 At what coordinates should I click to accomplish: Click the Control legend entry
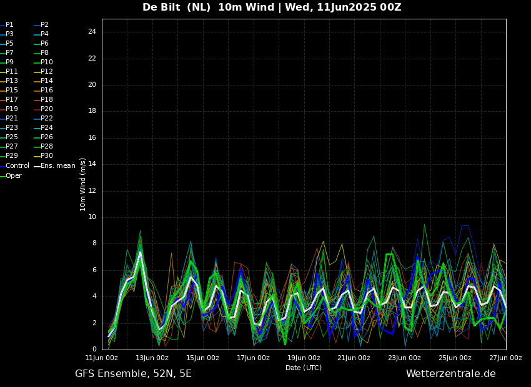(17, 166)
